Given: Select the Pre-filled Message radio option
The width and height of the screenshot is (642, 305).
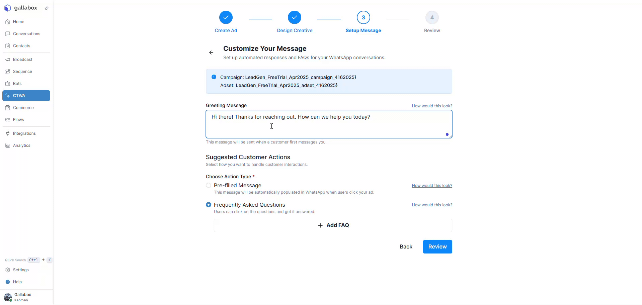Looking at the screenshot, I should [209, 185].
